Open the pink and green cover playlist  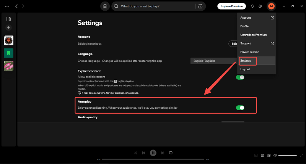point(8,66)
